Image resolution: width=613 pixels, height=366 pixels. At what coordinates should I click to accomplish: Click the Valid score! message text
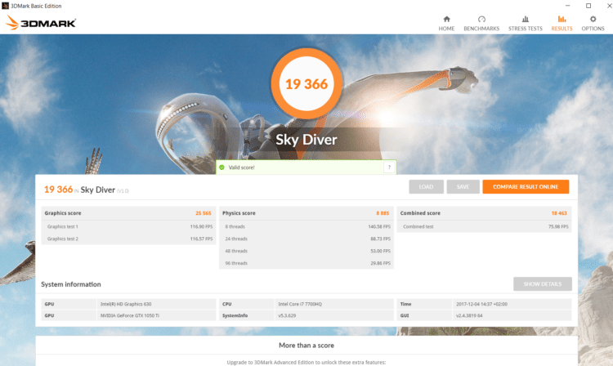point(241,167)
